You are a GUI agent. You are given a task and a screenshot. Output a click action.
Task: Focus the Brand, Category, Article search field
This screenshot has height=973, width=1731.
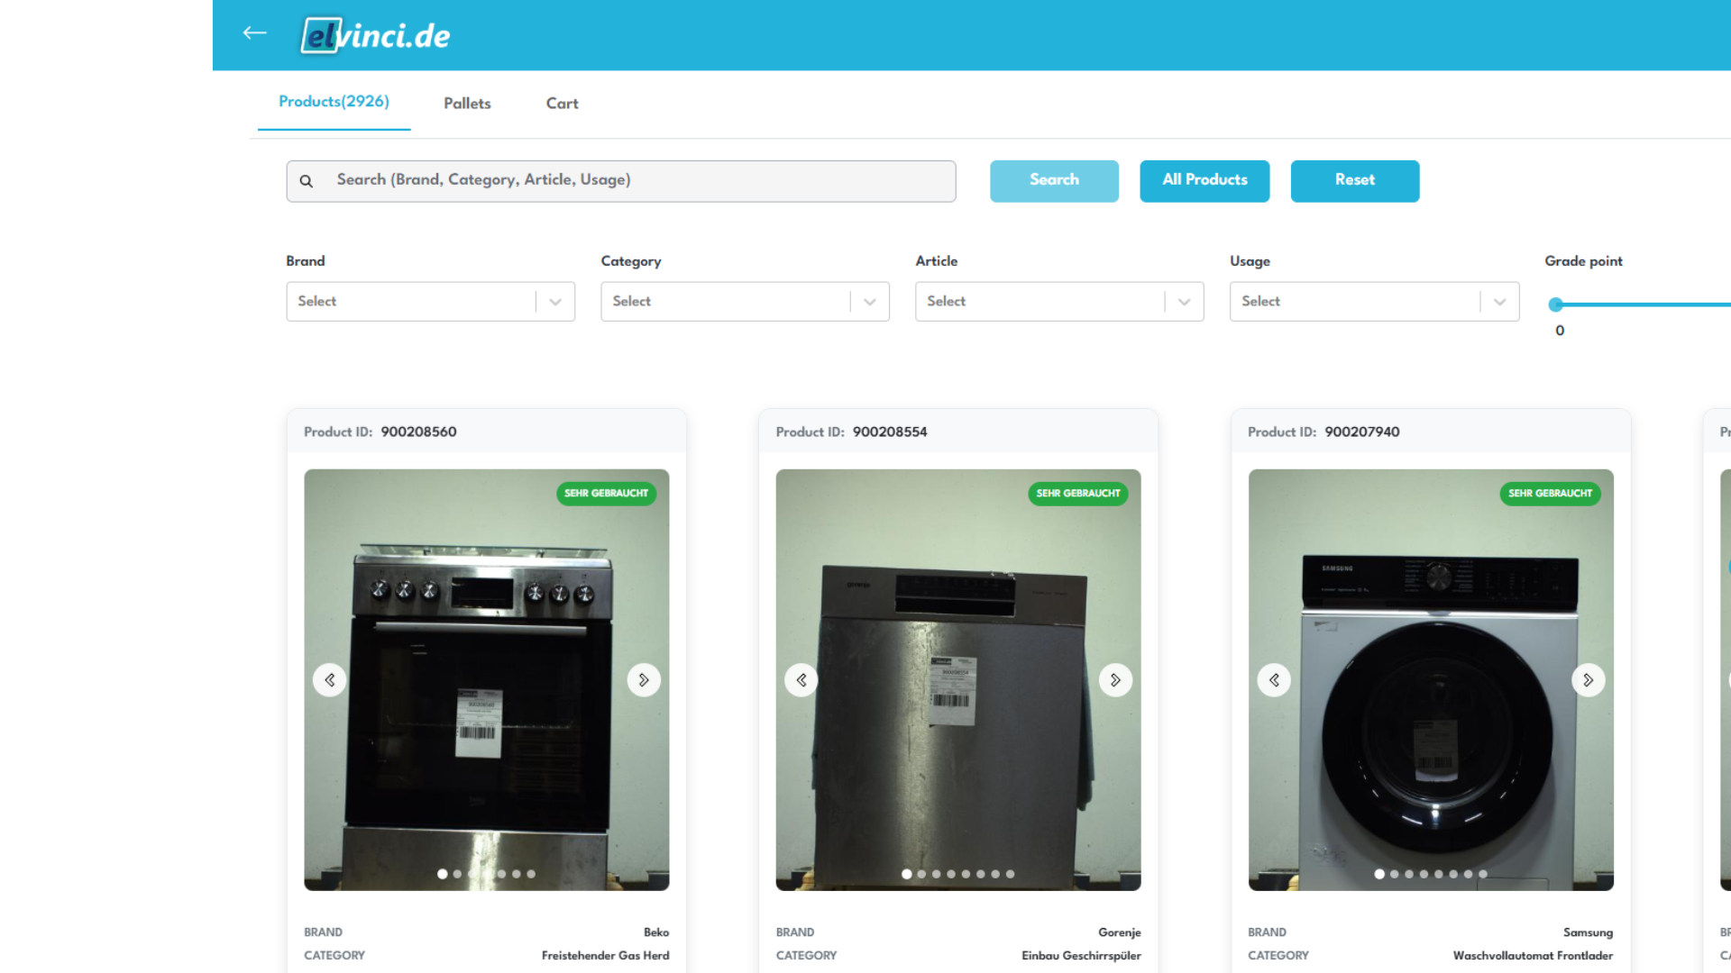pyautogui.click(x=631, y=180)
